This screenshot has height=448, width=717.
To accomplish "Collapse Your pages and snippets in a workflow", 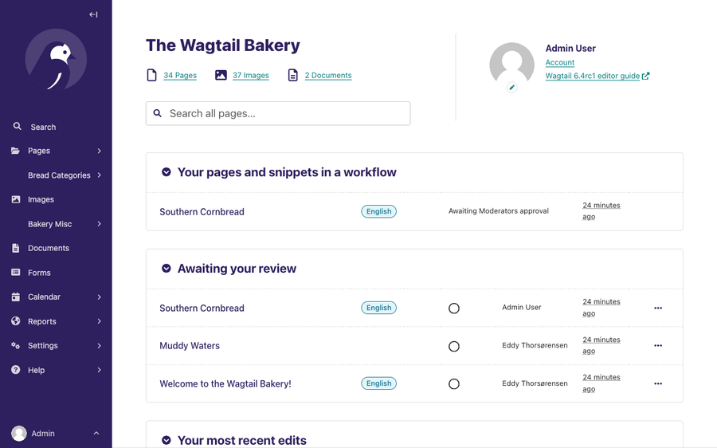I will [x=167, y=172].
